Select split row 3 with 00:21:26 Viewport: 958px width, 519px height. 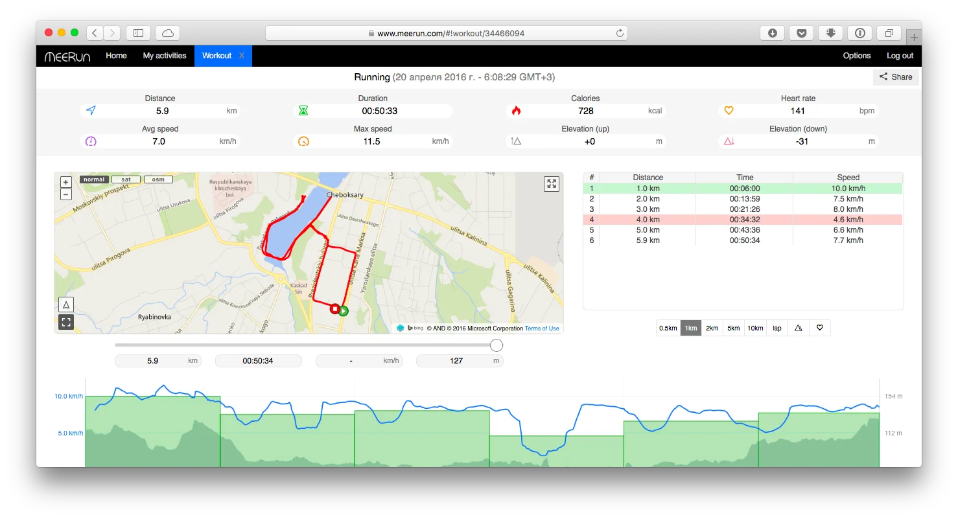click(x=743, y=209)
